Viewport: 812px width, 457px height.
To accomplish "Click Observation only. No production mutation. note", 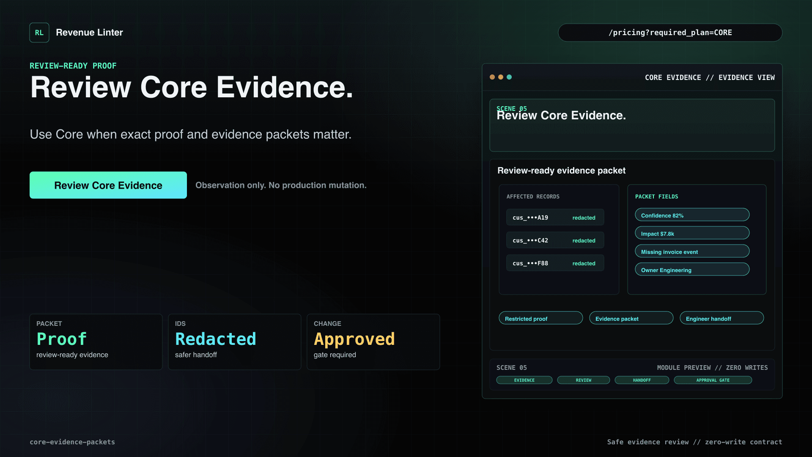I will [281, 185].
